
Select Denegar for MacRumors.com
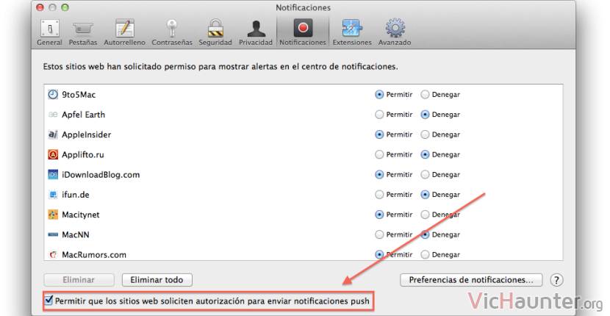(x=425, y=255)
